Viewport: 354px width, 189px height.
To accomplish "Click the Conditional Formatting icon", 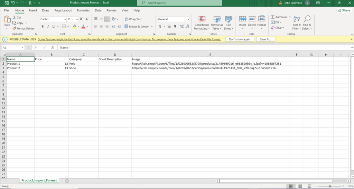I will pyautogui.click(x=202, y=19).
